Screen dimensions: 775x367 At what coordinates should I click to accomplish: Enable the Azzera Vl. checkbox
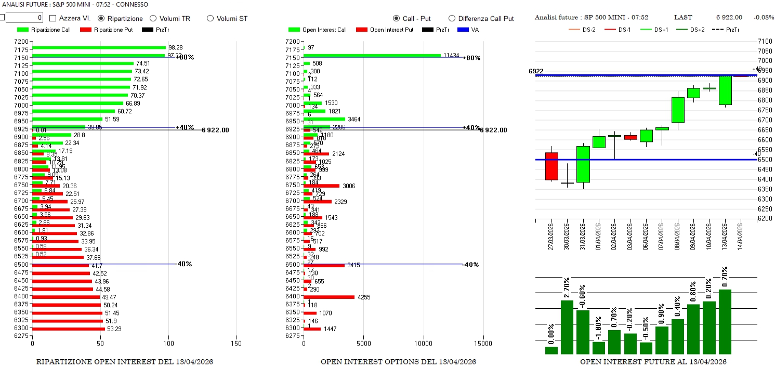tap(53, 18)
